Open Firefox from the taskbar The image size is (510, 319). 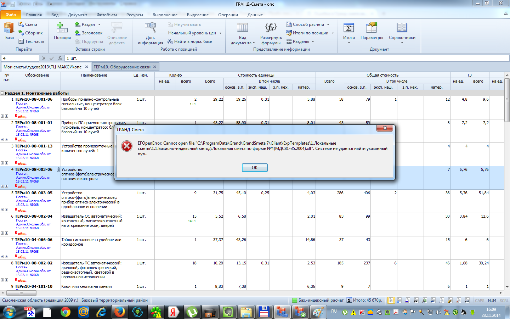click(x=119, y=312)
